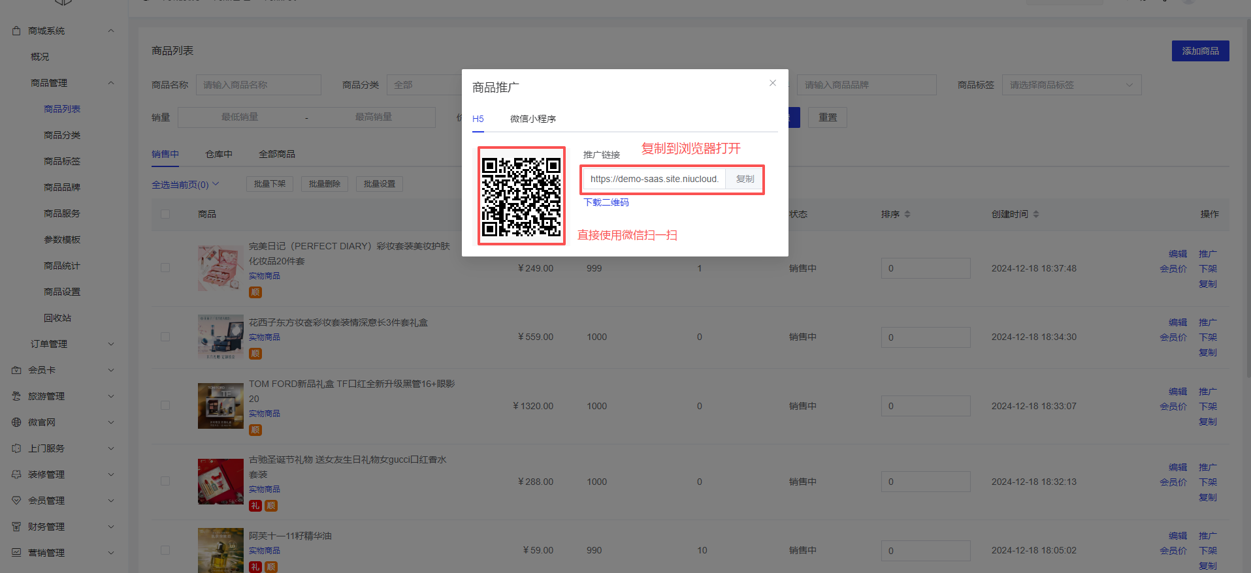Viewport: 1251px width, 573px height.
Task: Click the H5 promotion QR code image
Action: point(521,196)
